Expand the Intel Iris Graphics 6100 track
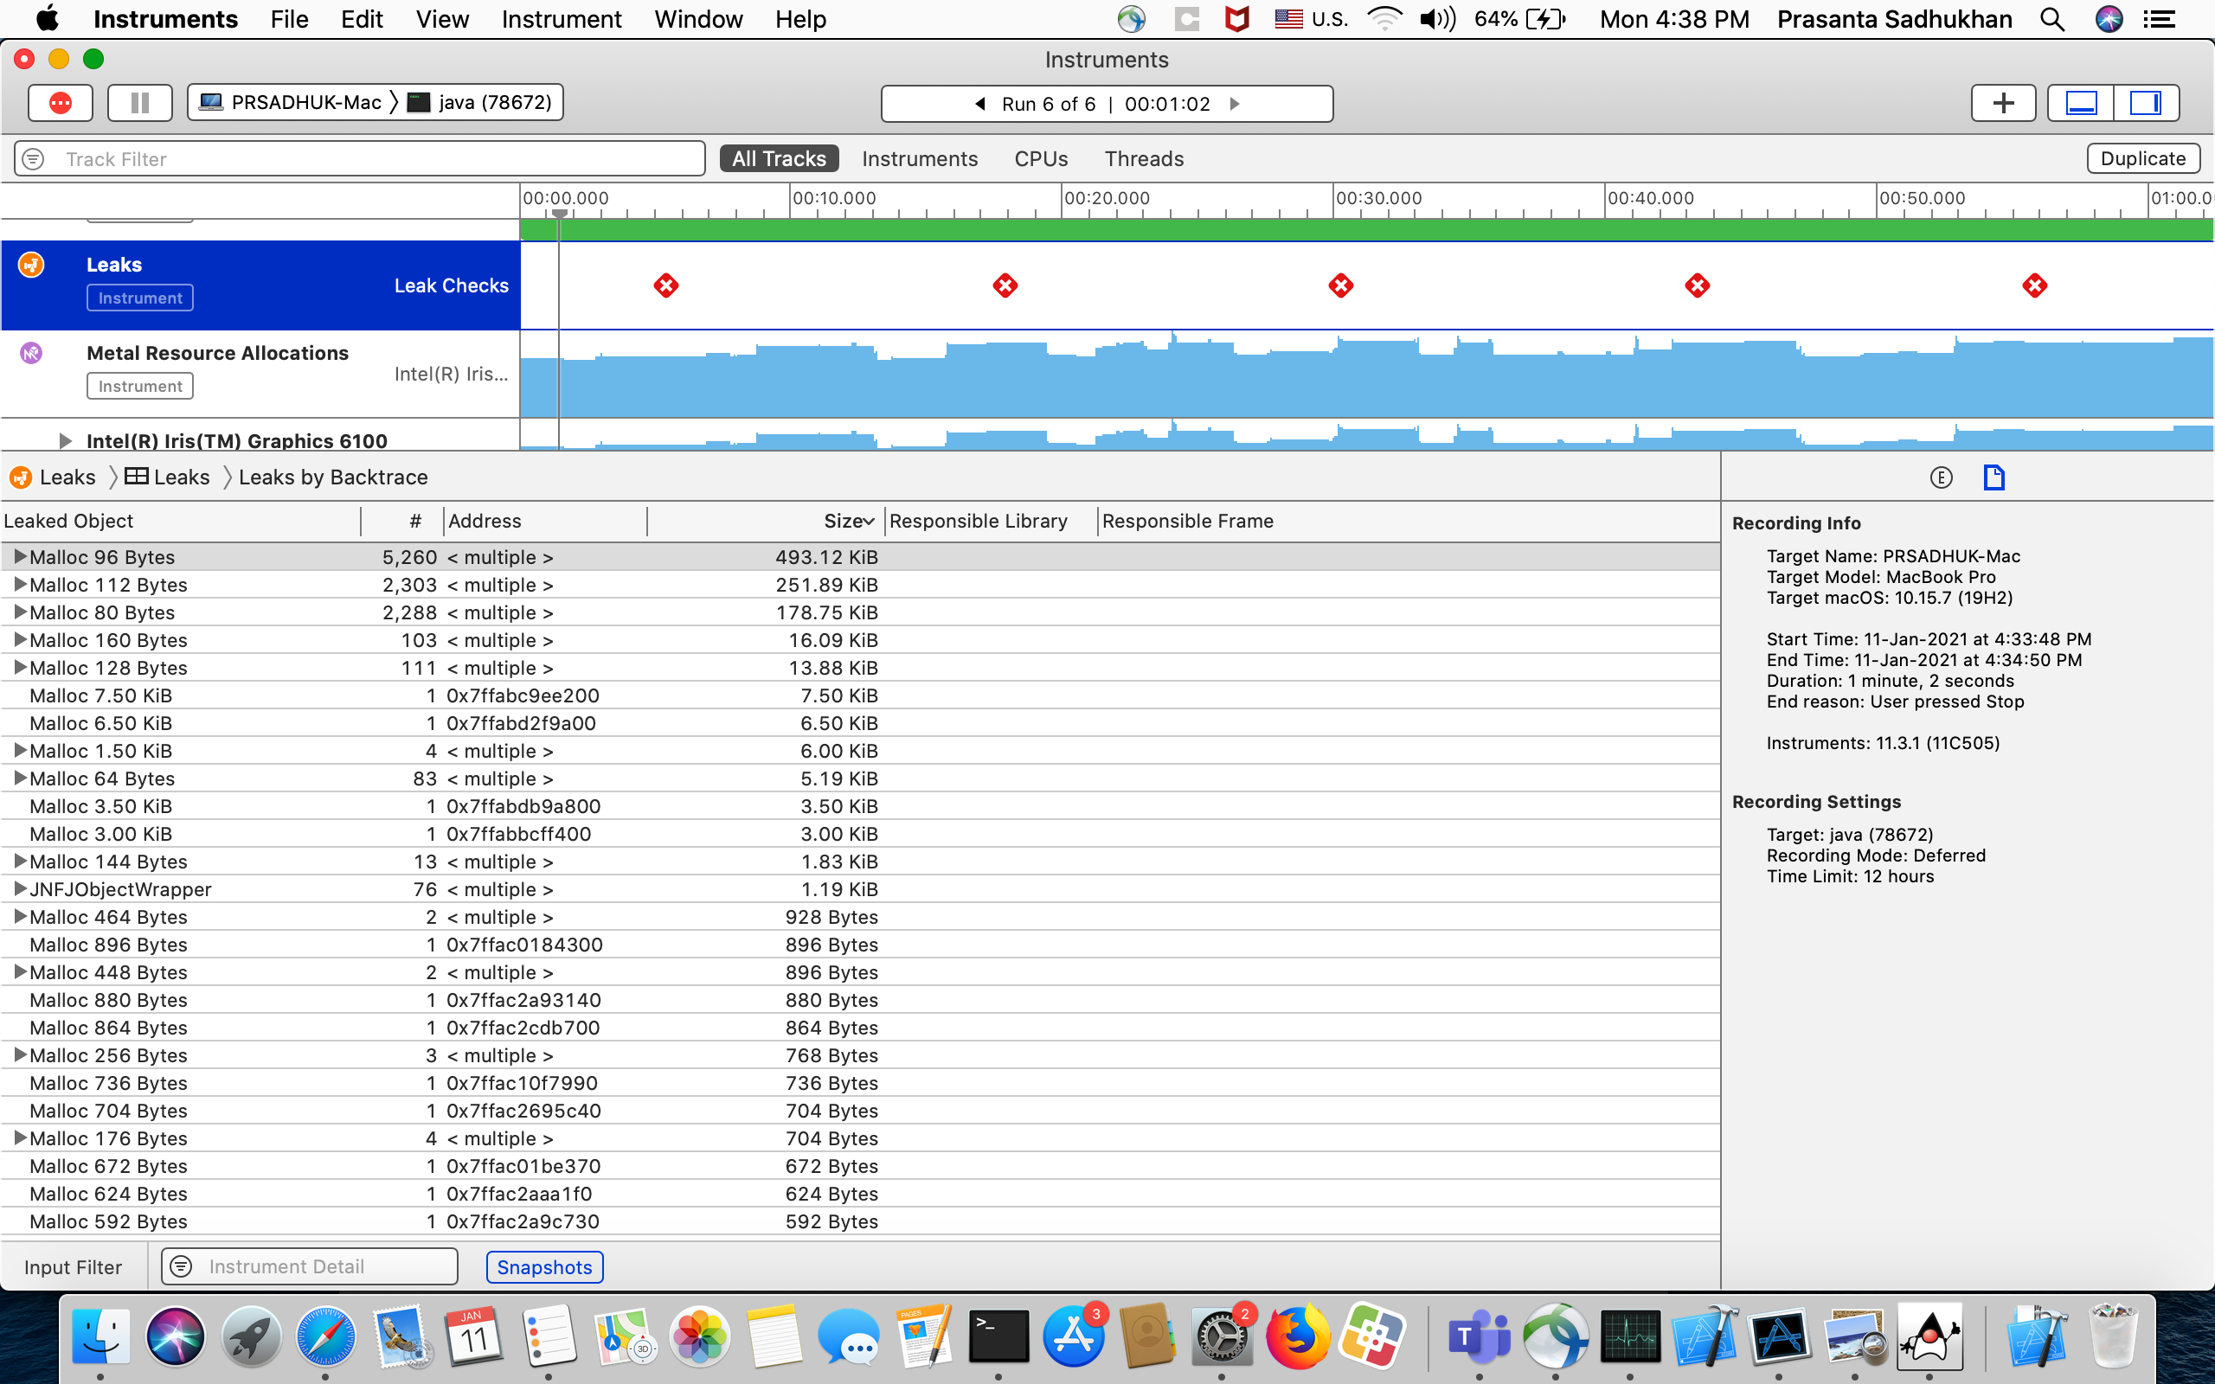This screenshot has height=1384, width=2215. 65,441
